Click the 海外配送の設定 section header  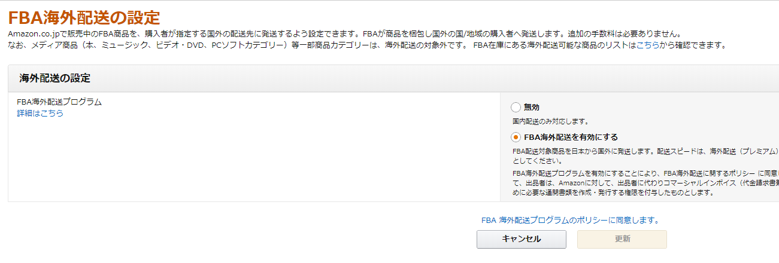tap(54, 78)
